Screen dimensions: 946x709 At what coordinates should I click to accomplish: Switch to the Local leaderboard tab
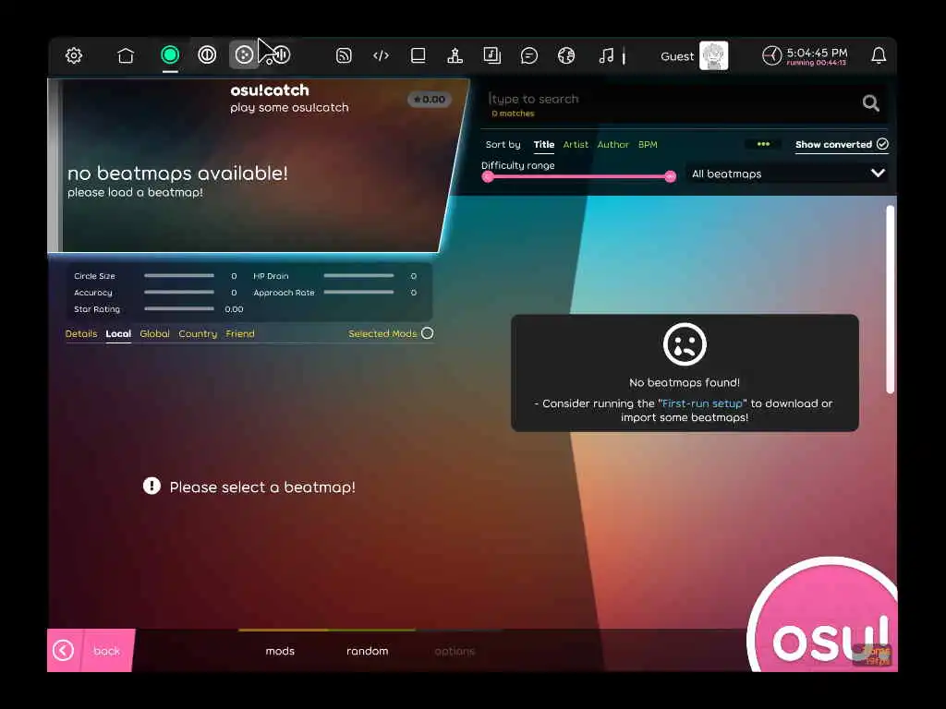click(x=118, y=334)
